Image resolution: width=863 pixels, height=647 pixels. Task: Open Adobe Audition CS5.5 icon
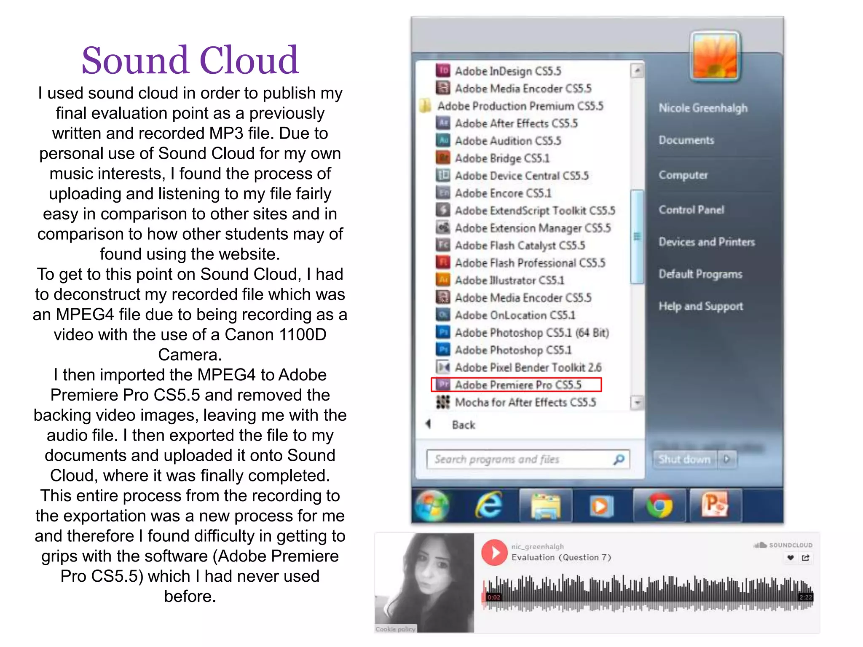point(443,140)
